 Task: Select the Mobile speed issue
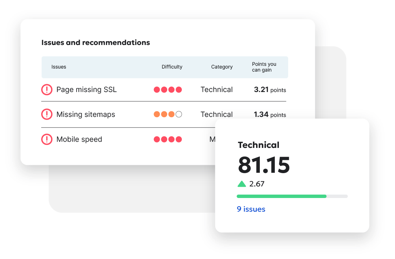79,139
